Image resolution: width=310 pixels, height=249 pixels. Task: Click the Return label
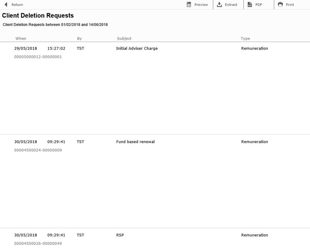click(x=17, y=5)
